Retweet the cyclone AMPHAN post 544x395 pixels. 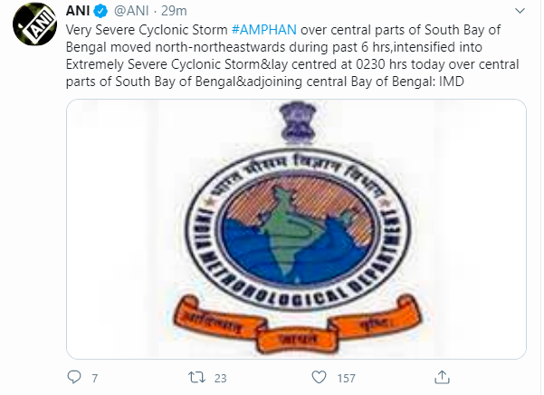(196, 377)
